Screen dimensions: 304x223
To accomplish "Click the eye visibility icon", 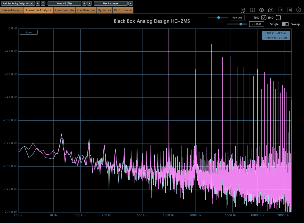I will click(262, 10).
